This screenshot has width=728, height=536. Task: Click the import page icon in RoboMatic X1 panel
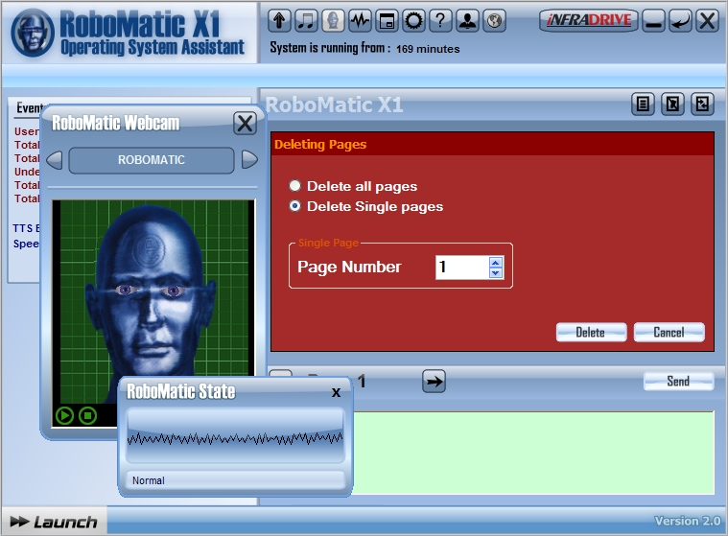point(702,104)
